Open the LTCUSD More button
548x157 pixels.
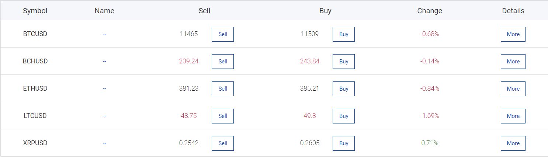click(x=513, y=116)
